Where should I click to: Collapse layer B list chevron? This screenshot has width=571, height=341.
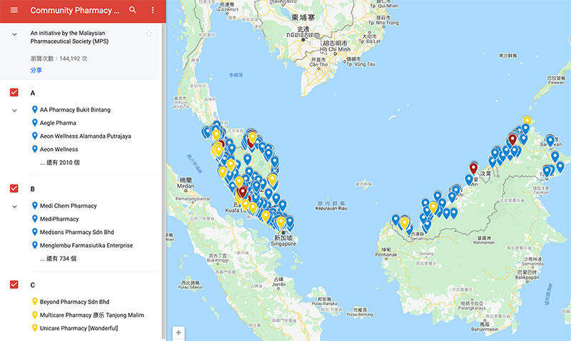point(14,206)
